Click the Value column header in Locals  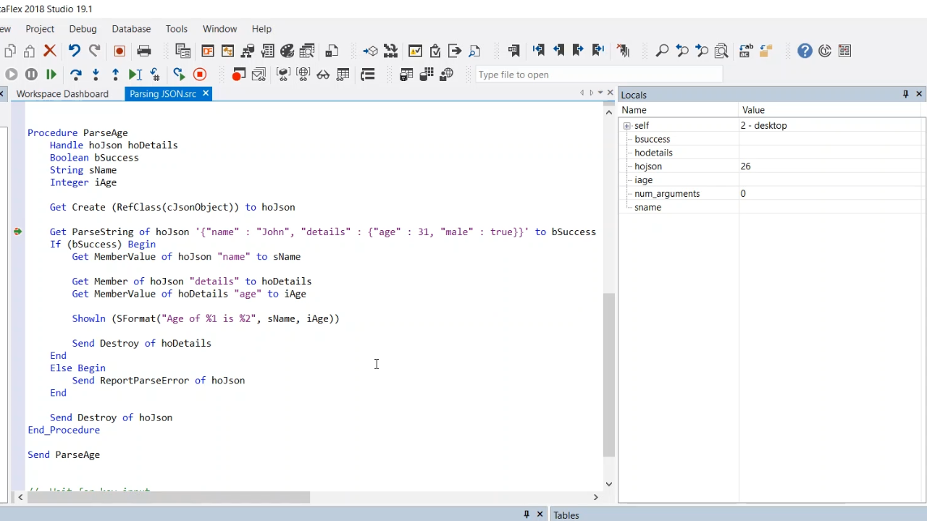tap(753, 110)
